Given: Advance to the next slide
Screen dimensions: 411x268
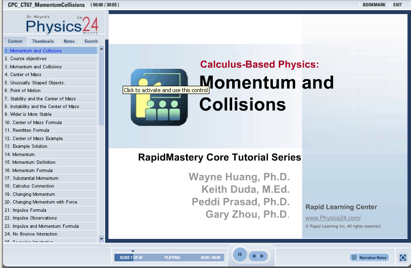Looking at the screenshot, I should 262,256.
